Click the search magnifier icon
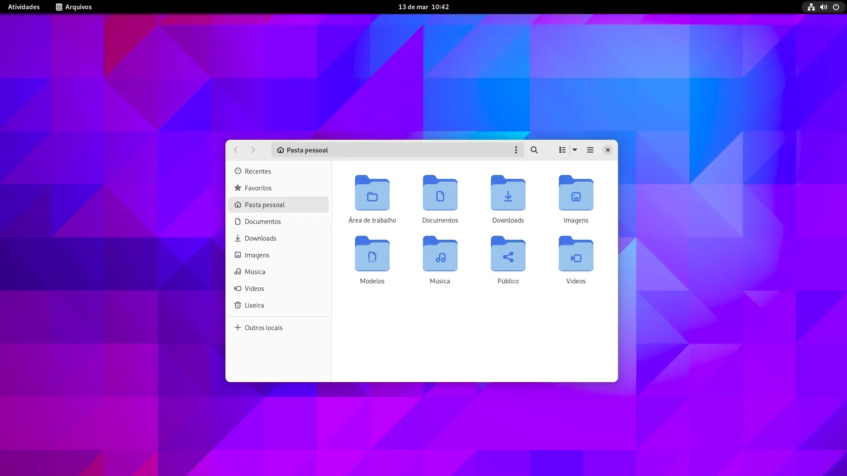This screenshot has height=476, width=847. click(x=534, y=150)
